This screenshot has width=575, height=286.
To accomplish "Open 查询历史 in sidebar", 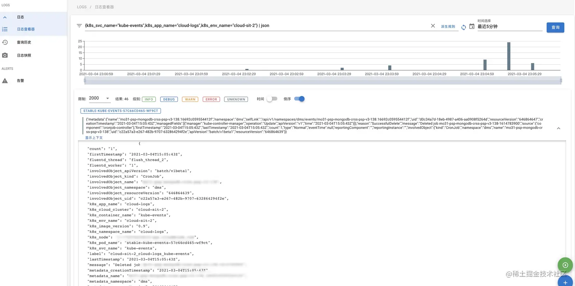I will coord(24,43).
